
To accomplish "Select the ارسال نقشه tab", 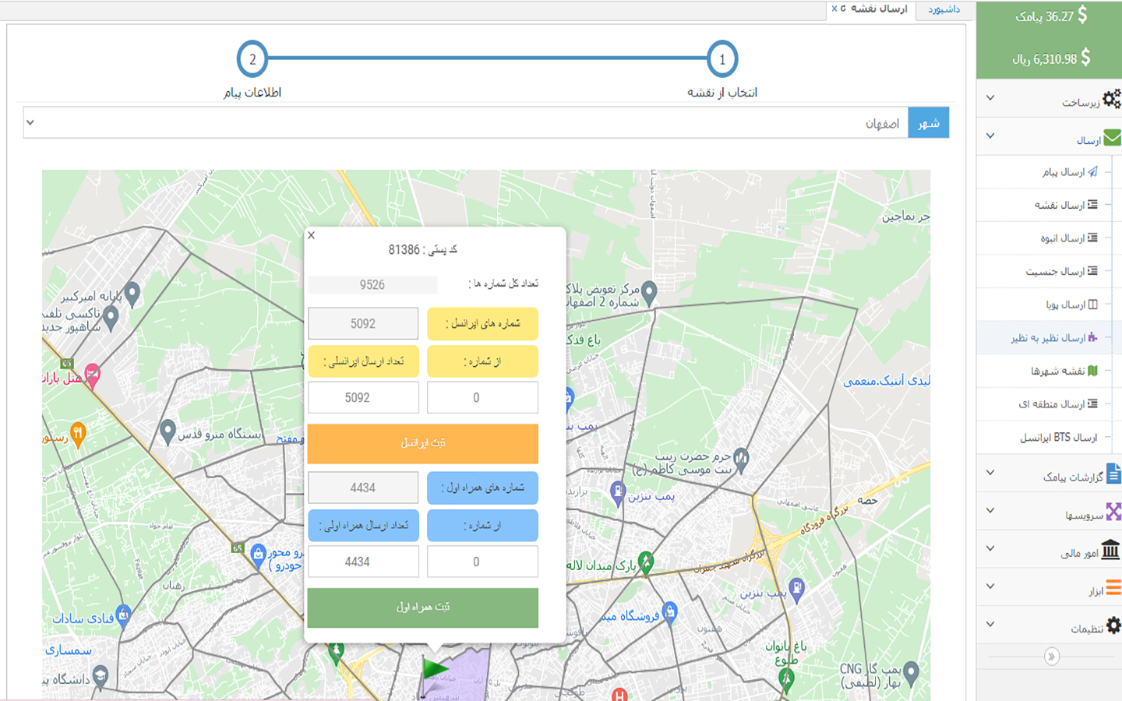I will coord(879,9).
